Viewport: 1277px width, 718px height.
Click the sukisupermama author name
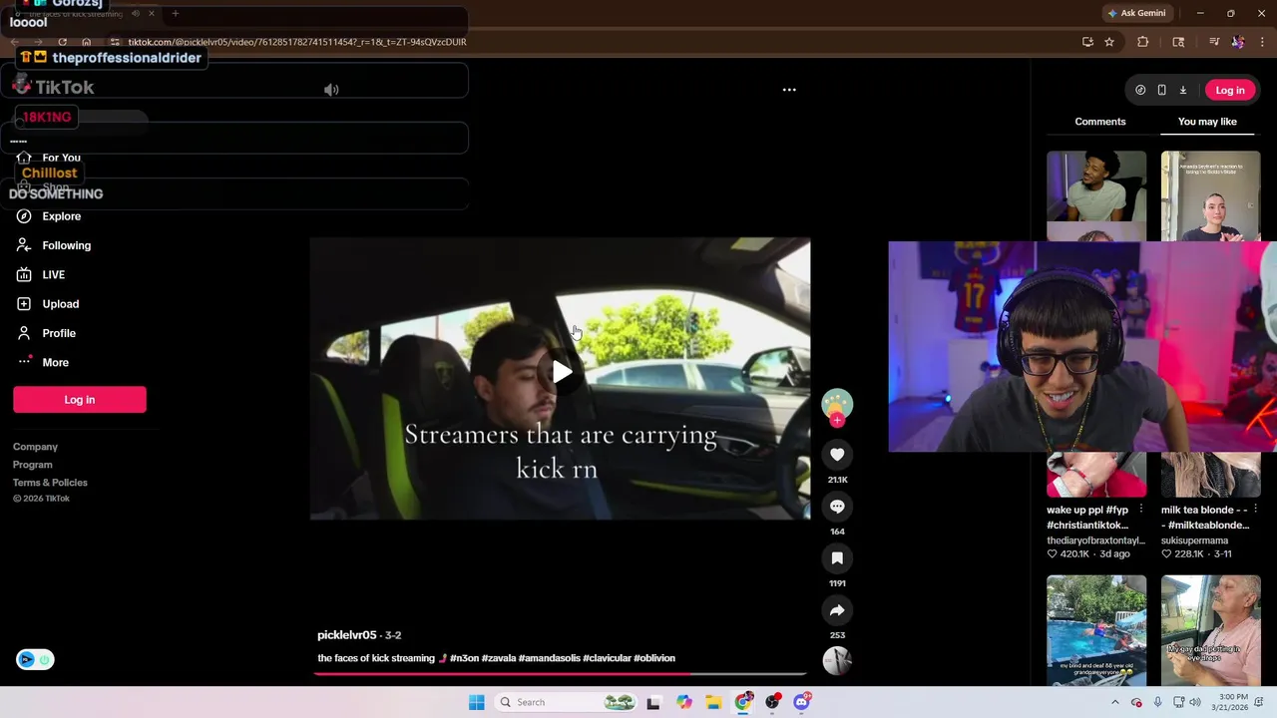pos(1194,540)
